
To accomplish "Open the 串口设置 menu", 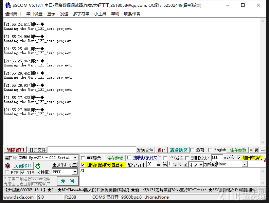I will click(34, 14).
